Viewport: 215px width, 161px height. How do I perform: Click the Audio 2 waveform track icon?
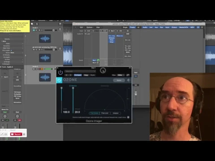[x=45, y=77]
